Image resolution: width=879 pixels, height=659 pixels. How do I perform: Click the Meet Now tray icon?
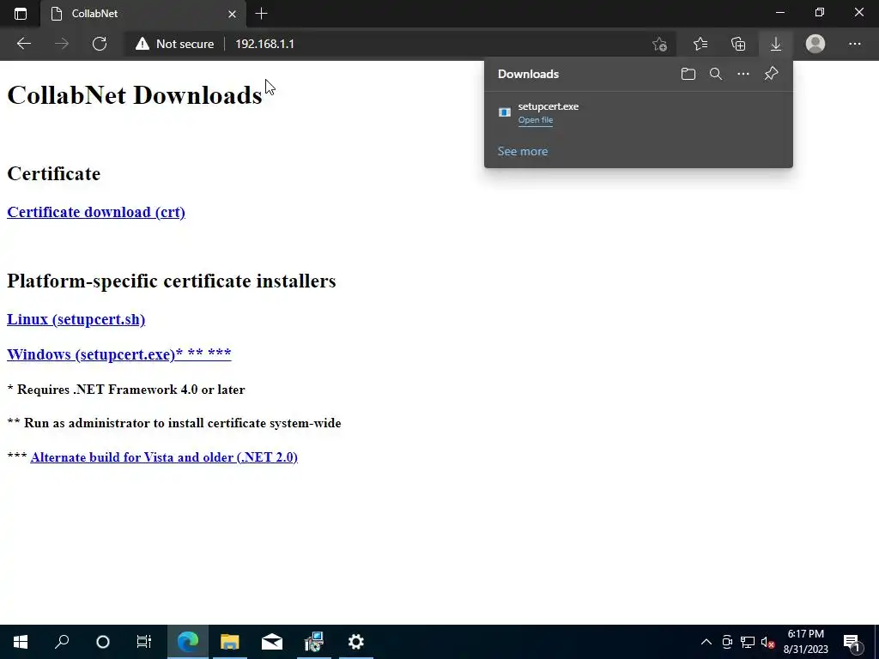727,642
